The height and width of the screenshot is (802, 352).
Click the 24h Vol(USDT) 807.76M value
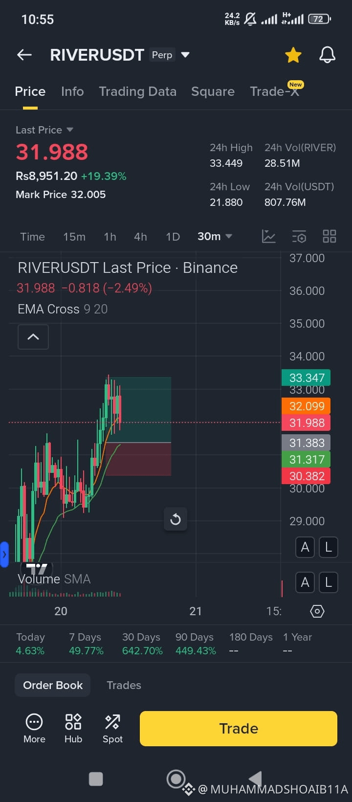coord(285,202)
